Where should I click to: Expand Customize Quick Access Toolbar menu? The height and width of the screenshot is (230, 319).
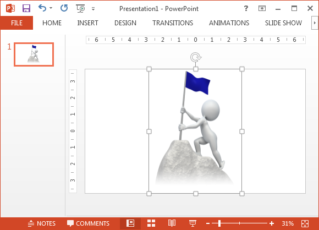point(93,9)
